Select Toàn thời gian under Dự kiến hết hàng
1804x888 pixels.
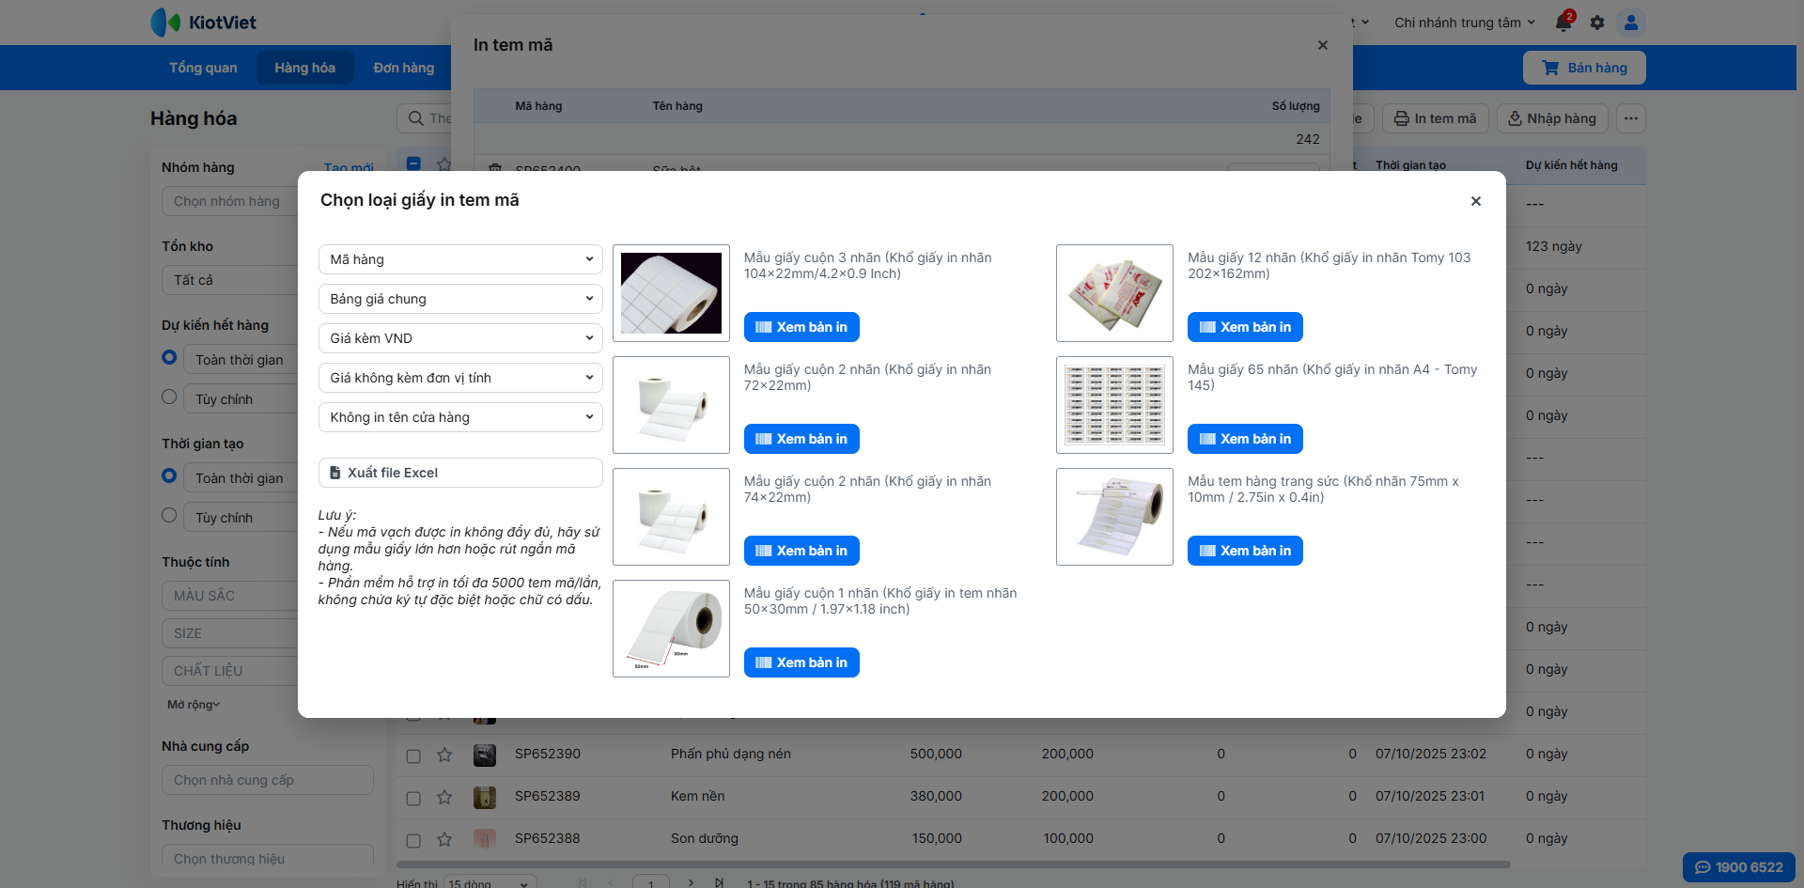tap(169, 357)
